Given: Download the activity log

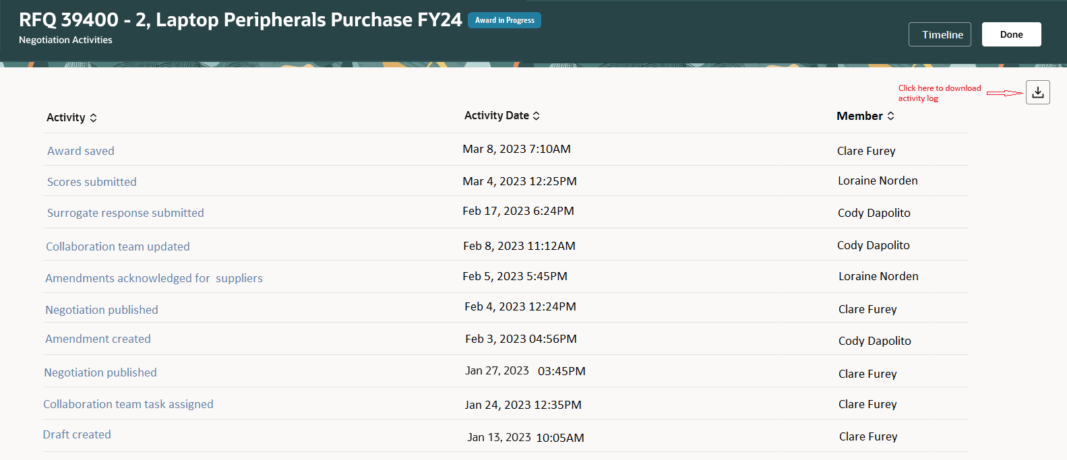Looking at the screenshot, I should point(1037,92).
